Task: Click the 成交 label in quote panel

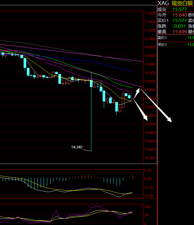Action: (162, 9)
